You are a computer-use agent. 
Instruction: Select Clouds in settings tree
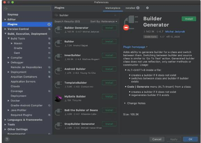pos(15,86)
